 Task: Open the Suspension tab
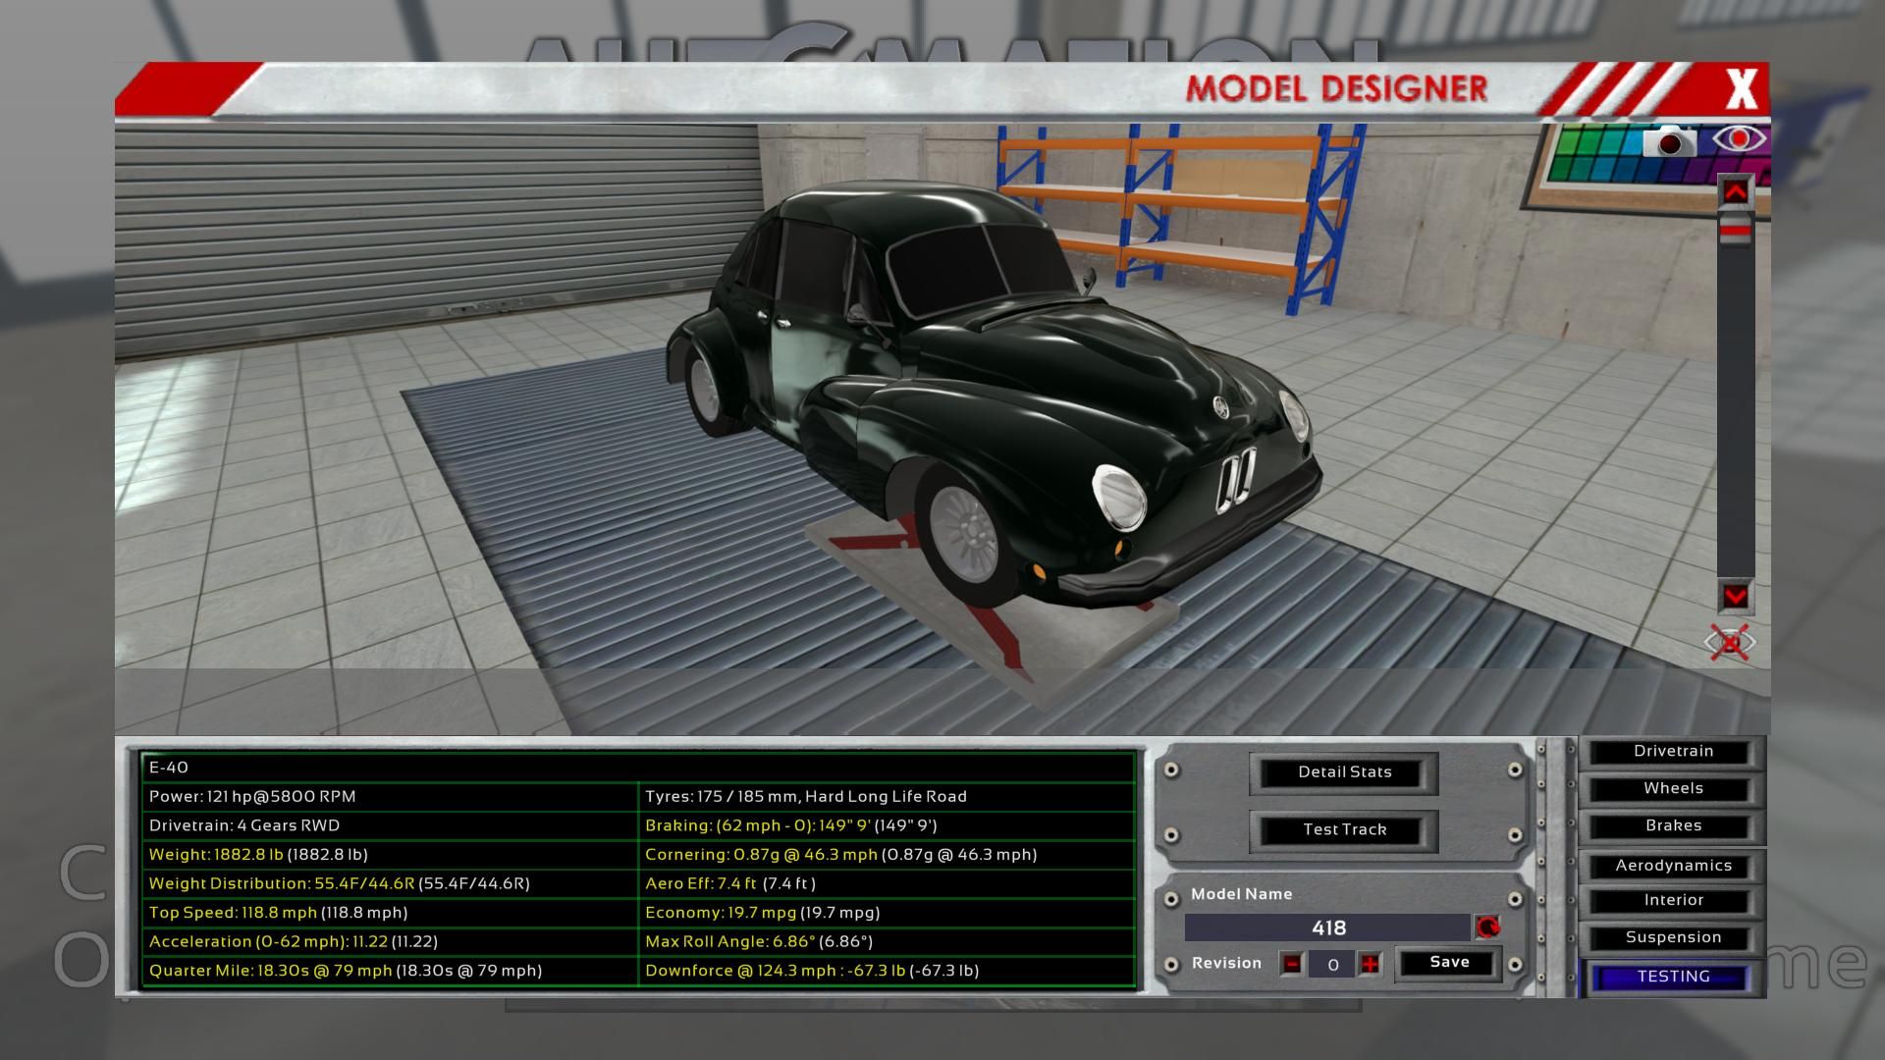click(x=1672, y=938)
